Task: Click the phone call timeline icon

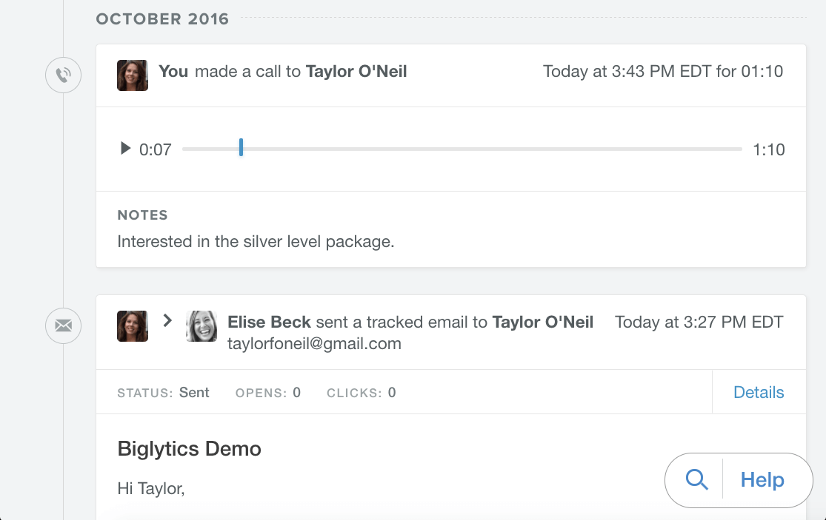Action: tap(63, 75)
